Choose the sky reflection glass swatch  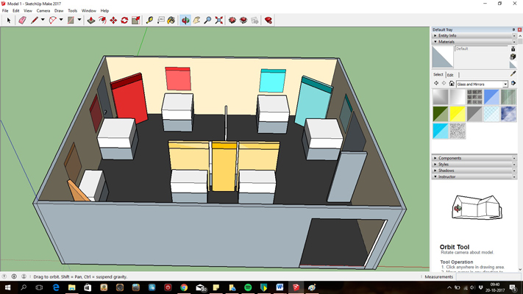click(x=508, y=114)
